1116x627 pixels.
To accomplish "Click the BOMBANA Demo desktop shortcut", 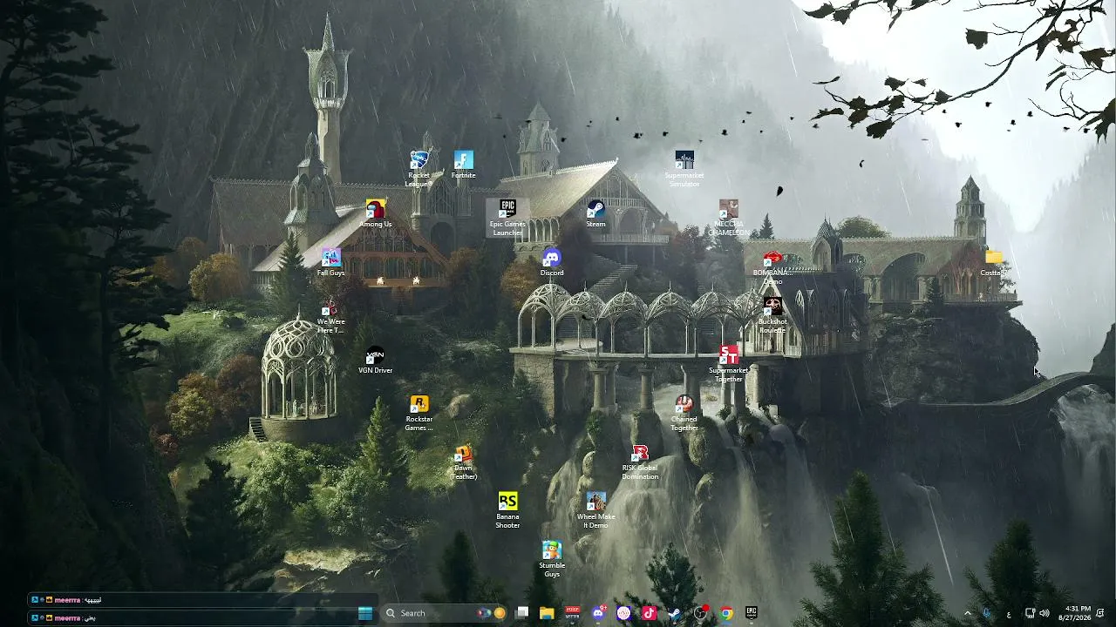I will coord(772,266).
